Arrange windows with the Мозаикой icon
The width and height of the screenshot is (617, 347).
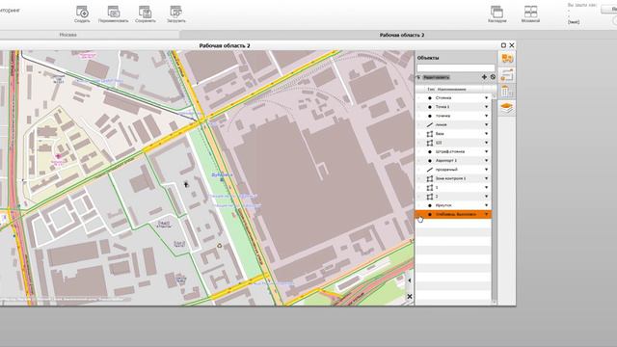530,12
